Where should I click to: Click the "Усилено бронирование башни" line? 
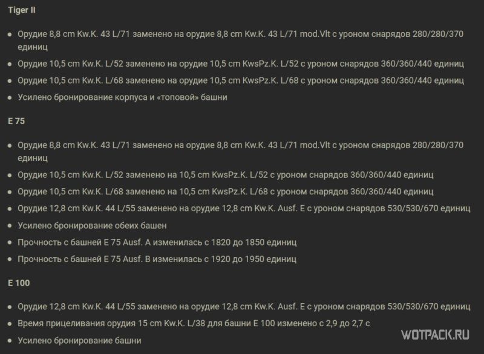(79, 341)
